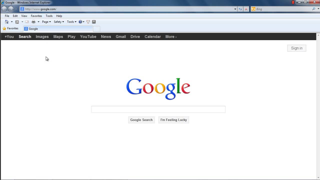Click the +You link
This screenshot has width=320, height=180.
point(9,36)
